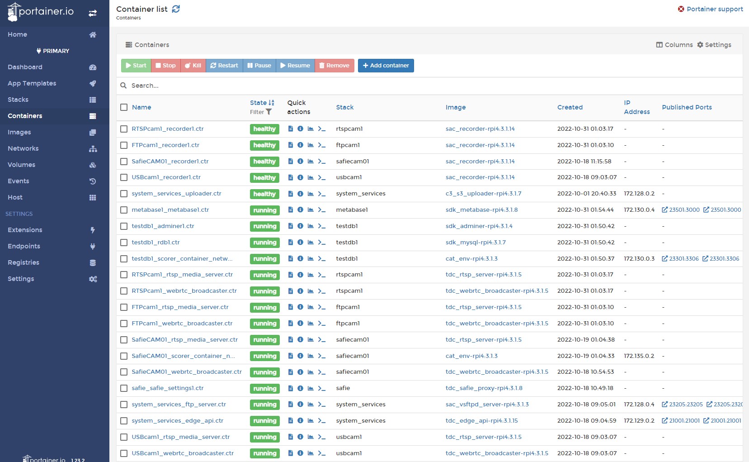This screenshot has width=749, height=462.
Task: Open the Portainer support link
Action: coord(710,9)
